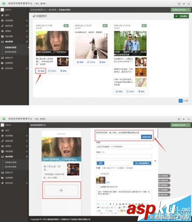
Task: Click light green header button in top screenshot
Action: coord(180,10)
